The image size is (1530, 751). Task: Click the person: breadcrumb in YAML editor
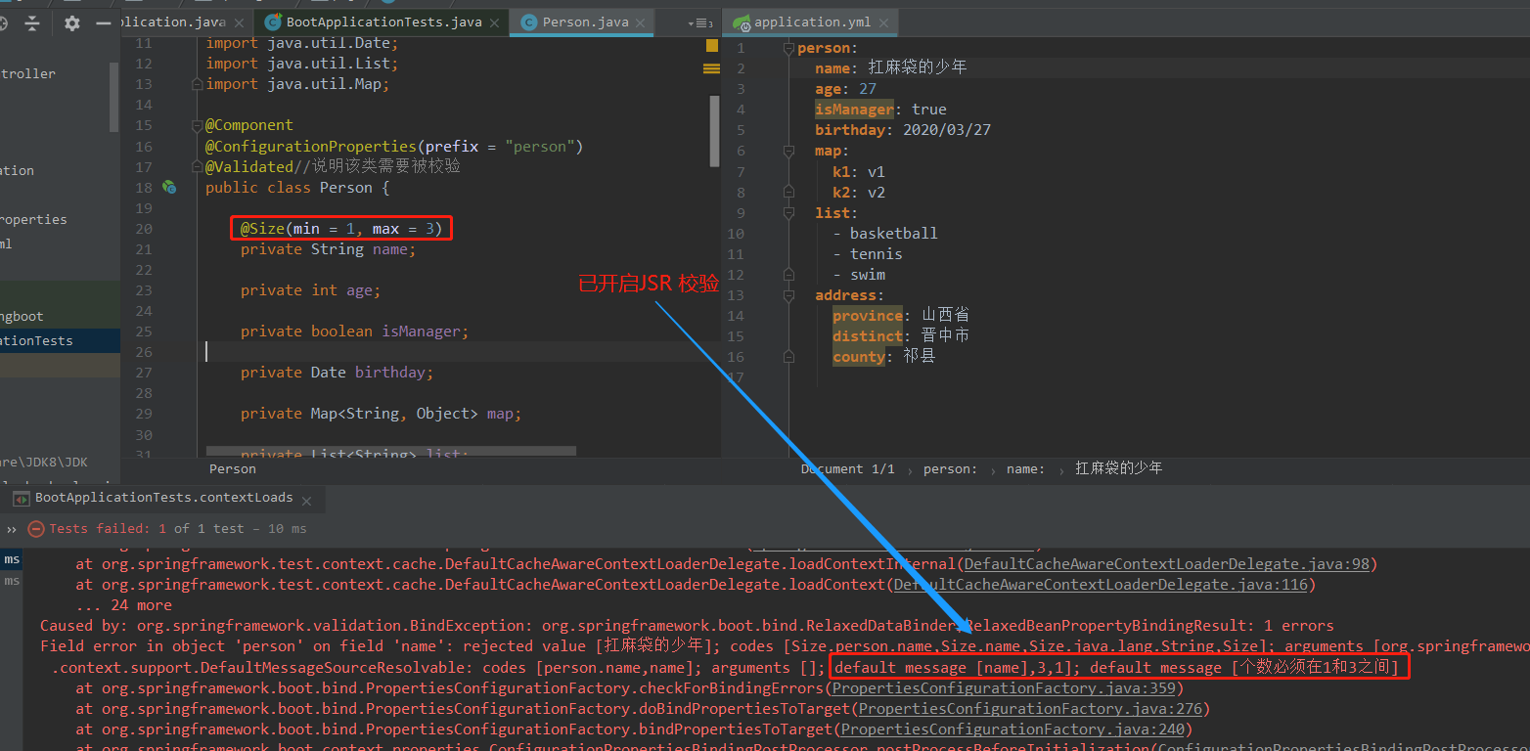(950, 468)
